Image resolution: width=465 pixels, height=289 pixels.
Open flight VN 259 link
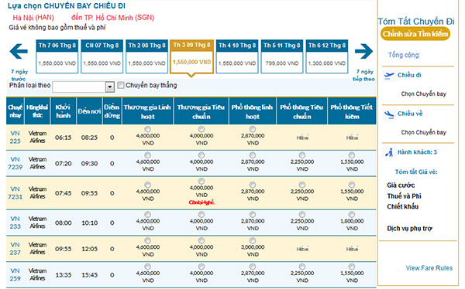(x=15, y=274)
